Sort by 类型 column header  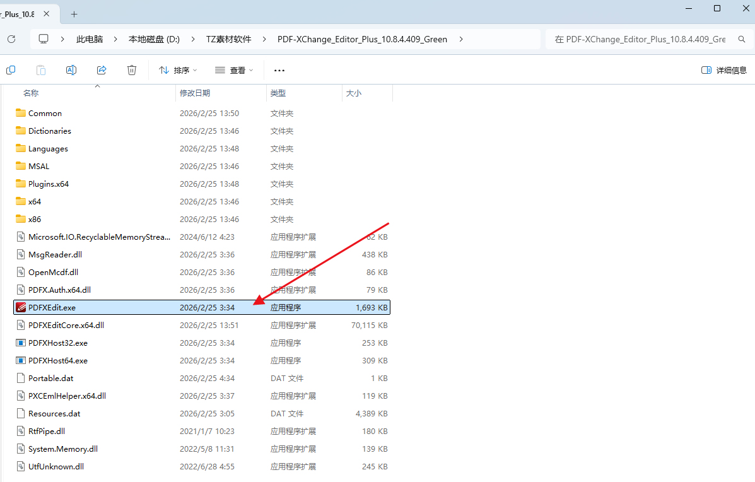click(278, 93)
